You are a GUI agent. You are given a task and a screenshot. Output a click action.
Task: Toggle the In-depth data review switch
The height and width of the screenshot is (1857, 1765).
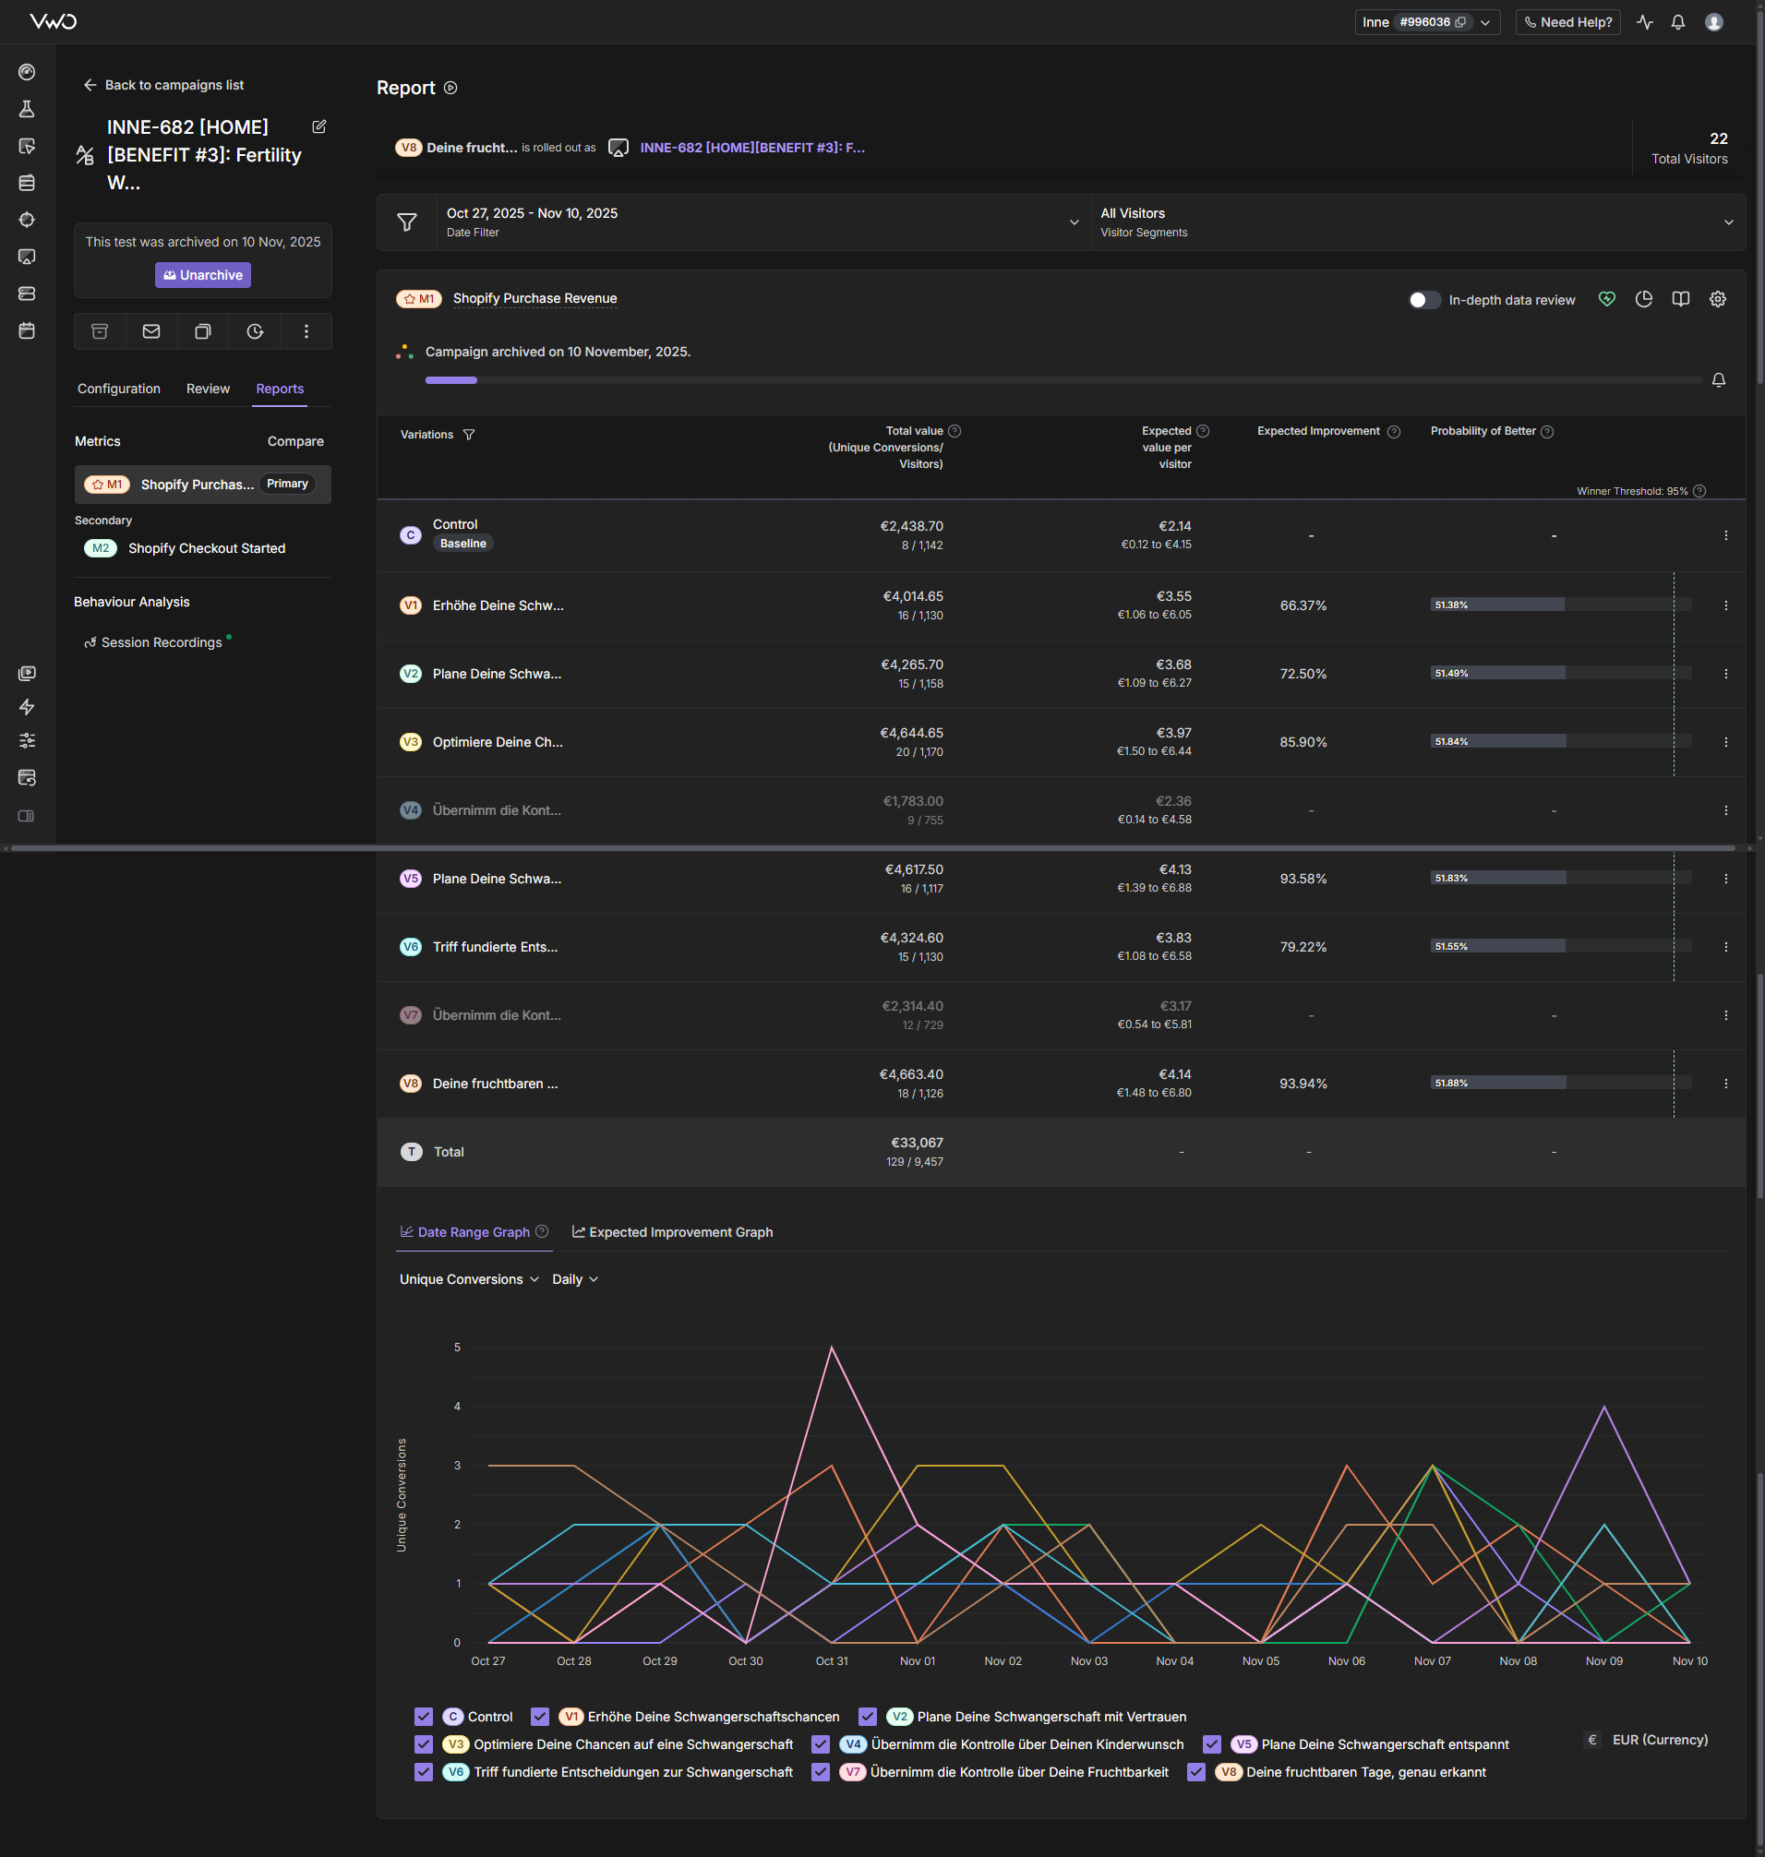1423,300
